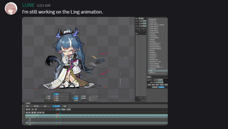Collapse the F_L_Coat_02 bone row
228x129 pixels.
click(x=26, y=117)
